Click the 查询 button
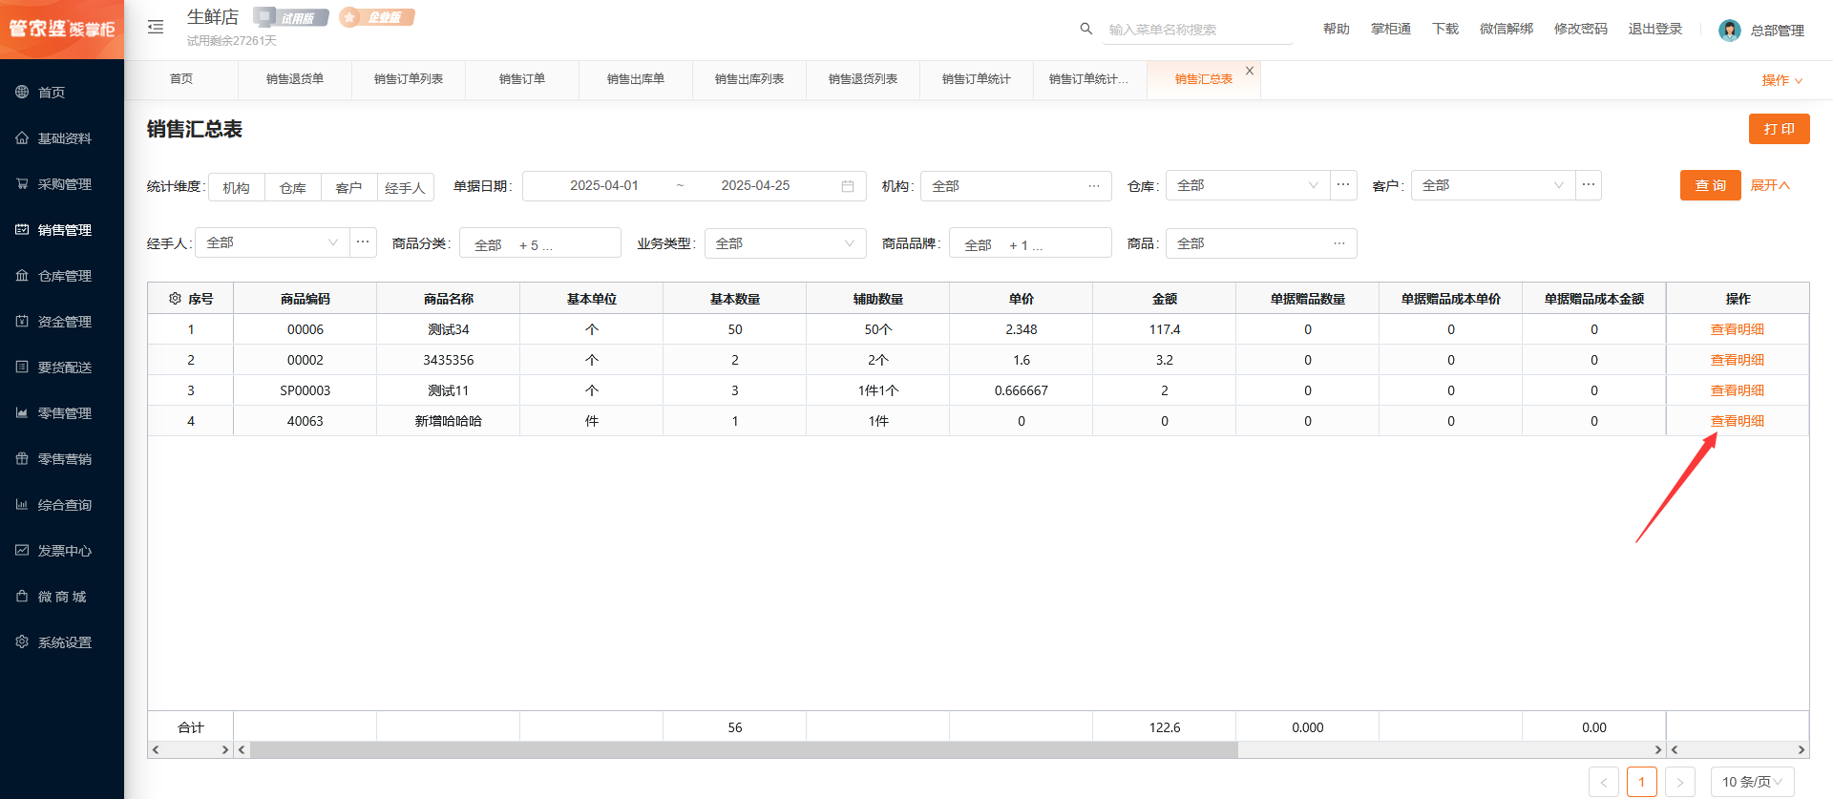Viewport: 1833px width, 799px height. pos(1711,185)
